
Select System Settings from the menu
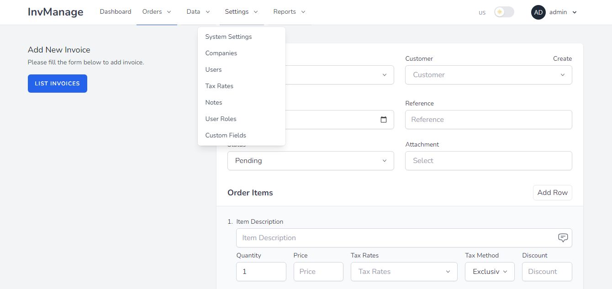(x=228, y=37)
